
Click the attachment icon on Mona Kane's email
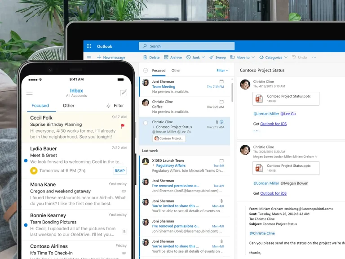pyautogui.click(x=124, y=191)
